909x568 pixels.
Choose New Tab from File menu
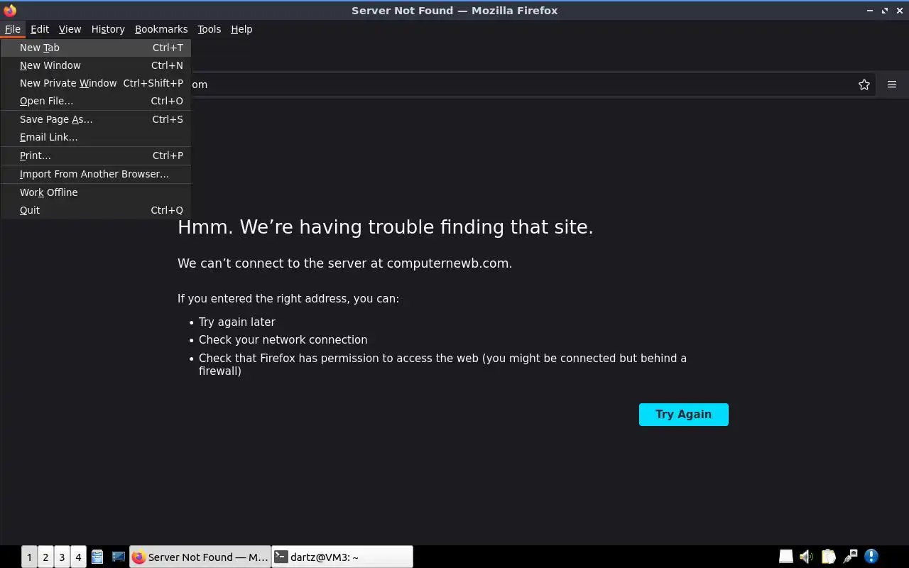[96, 48]
